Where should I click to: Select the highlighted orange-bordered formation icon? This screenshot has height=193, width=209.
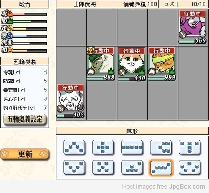(x=161, y=167)
